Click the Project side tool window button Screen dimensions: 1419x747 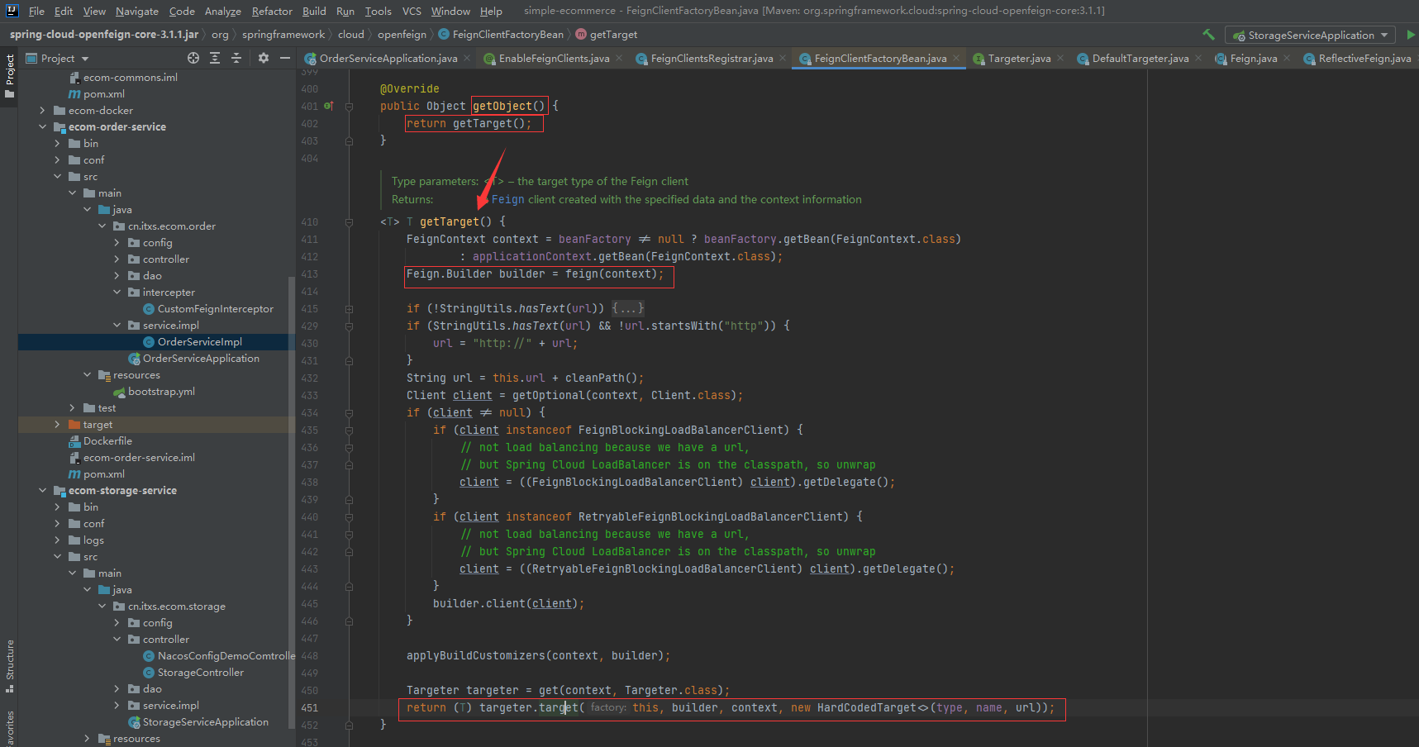tap(9, 75)
